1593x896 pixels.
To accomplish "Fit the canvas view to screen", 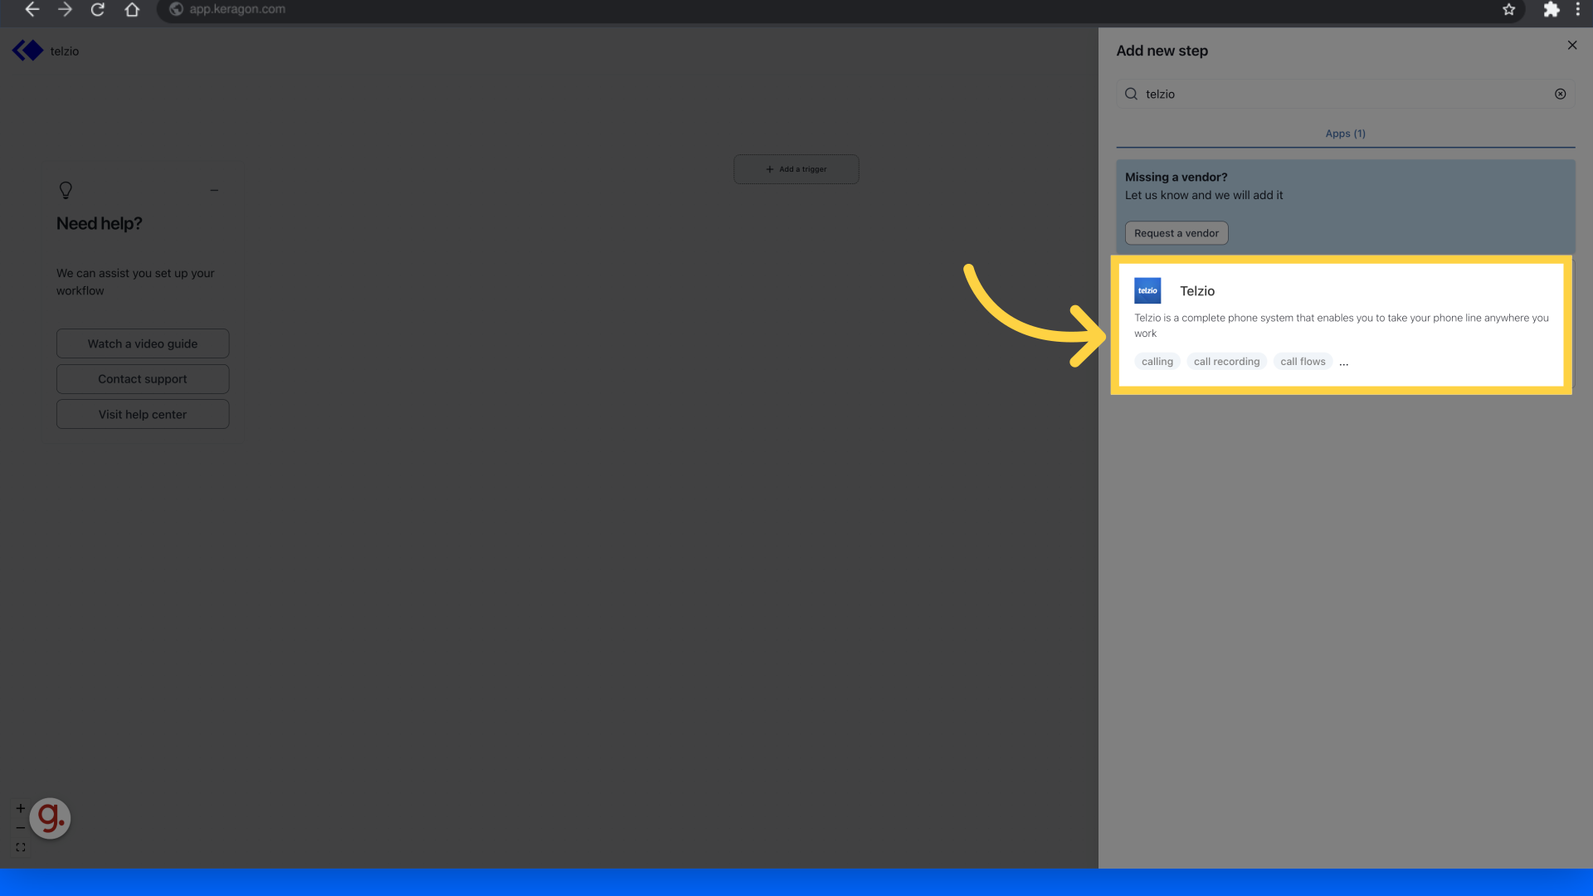I will pyautogui.click(x=20, y=847).
